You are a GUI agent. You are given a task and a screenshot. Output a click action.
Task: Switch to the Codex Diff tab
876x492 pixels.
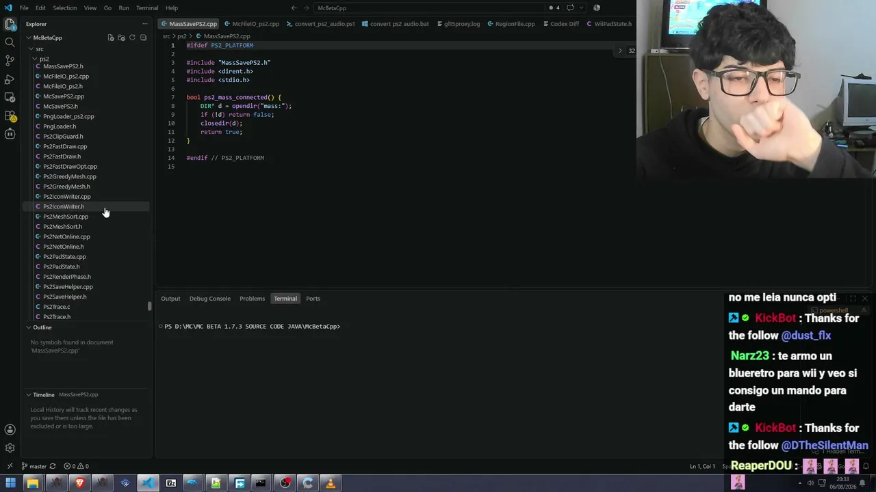[x=561, y=24]
